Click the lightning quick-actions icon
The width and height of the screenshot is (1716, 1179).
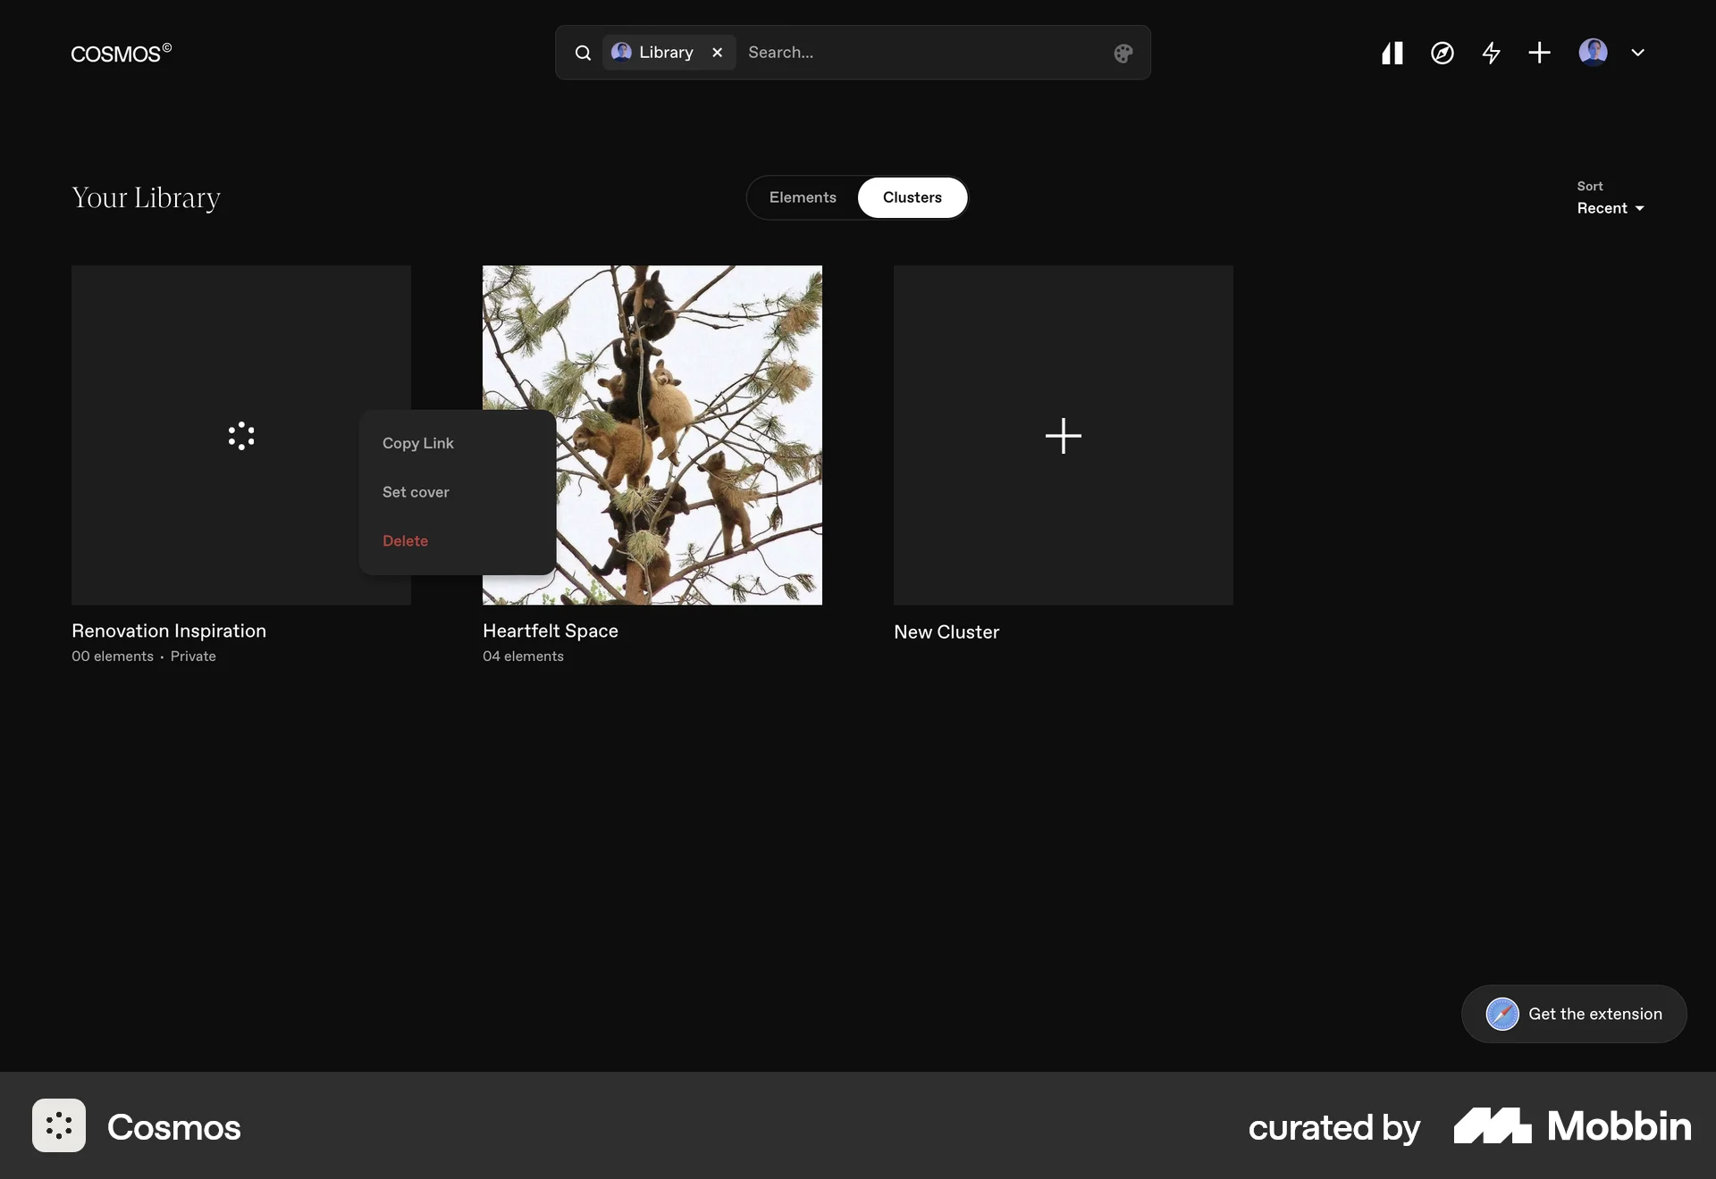point(1491,53)
